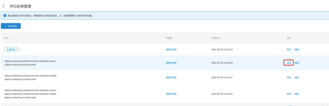
Task: Open 查看IP配置 for the 14:34:37 row
Action: coord(171,77)
